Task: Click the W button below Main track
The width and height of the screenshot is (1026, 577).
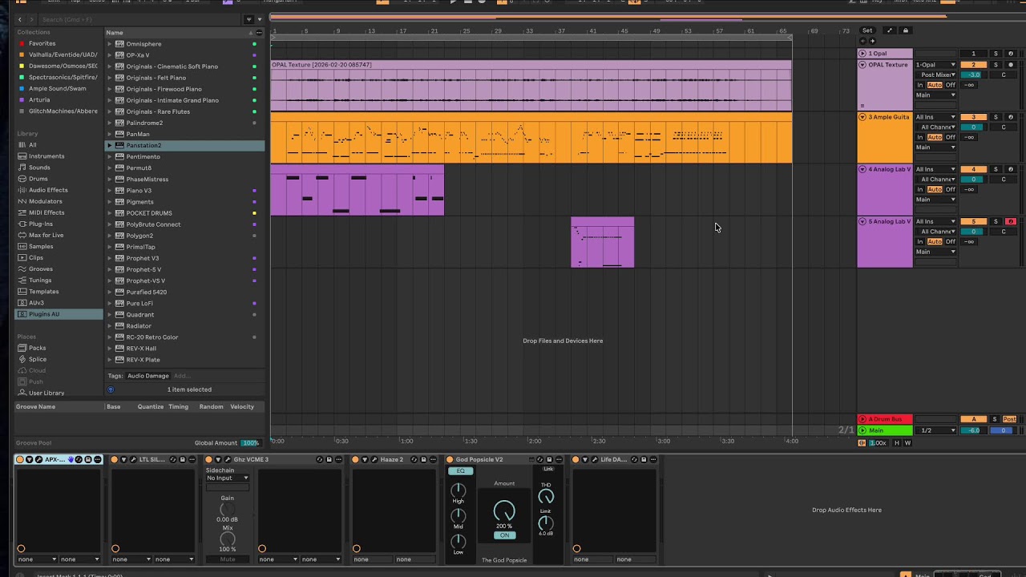Action: tap(907, 442)
